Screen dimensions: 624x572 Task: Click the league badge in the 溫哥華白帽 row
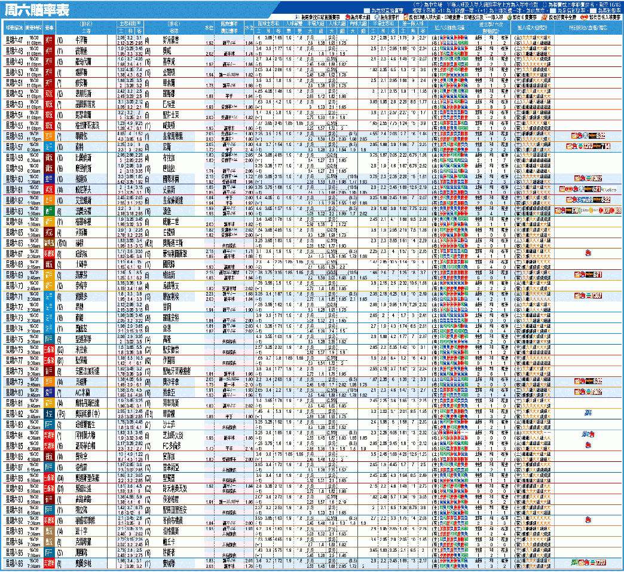[49, 446]
